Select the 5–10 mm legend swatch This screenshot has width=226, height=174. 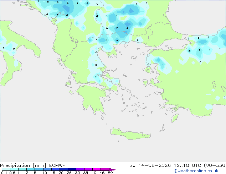click(39, 169)
